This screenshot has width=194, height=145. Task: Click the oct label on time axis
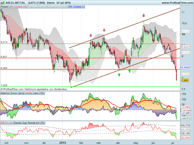click(x=6, y=143)
